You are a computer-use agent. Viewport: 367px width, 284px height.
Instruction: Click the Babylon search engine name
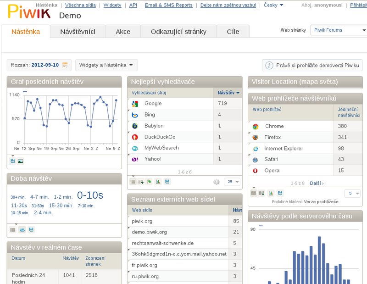click(154, 126)
